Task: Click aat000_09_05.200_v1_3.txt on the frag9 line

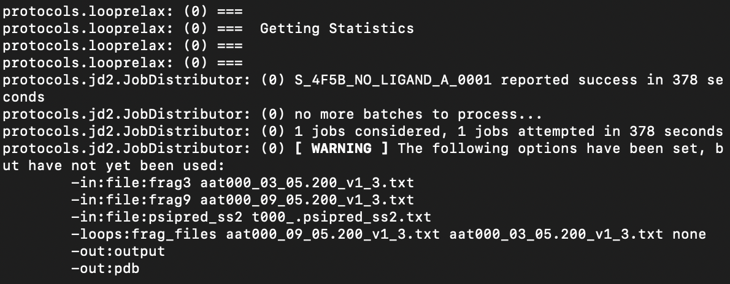Action: pyautogui.click(x=307, y=200)
